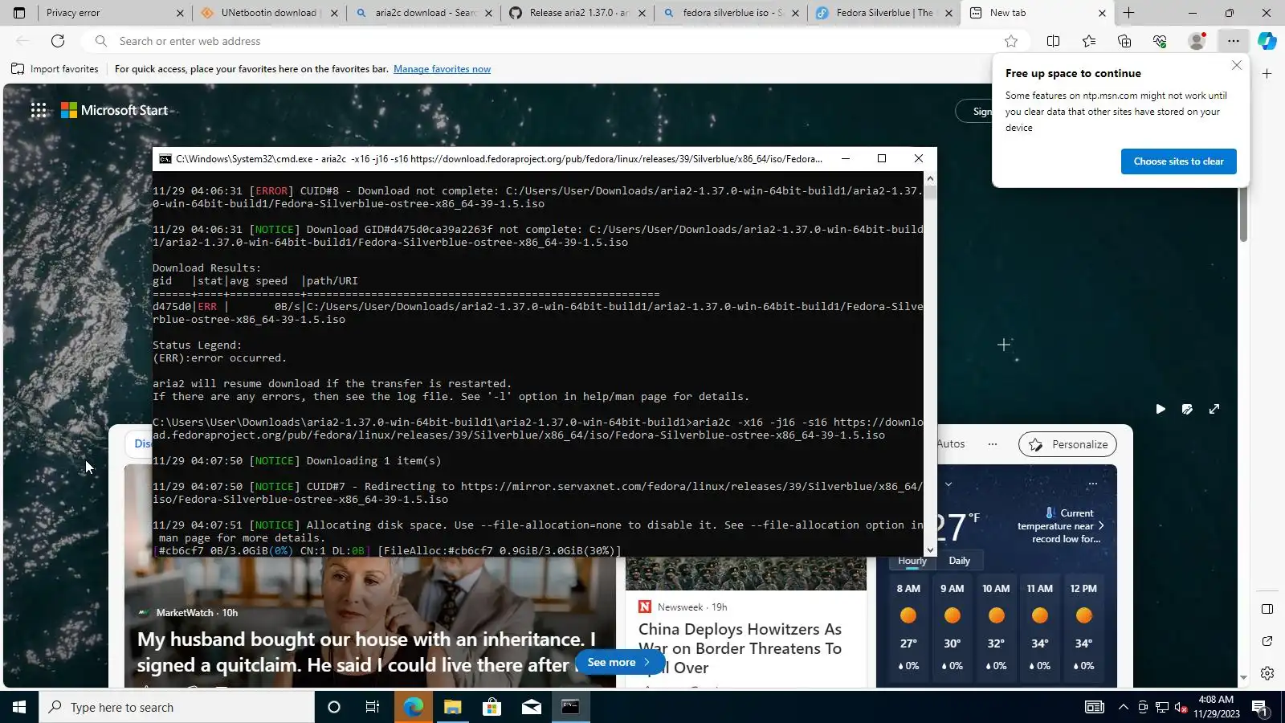
Task: Select the Daily weather tab
Action: point(959,561)
